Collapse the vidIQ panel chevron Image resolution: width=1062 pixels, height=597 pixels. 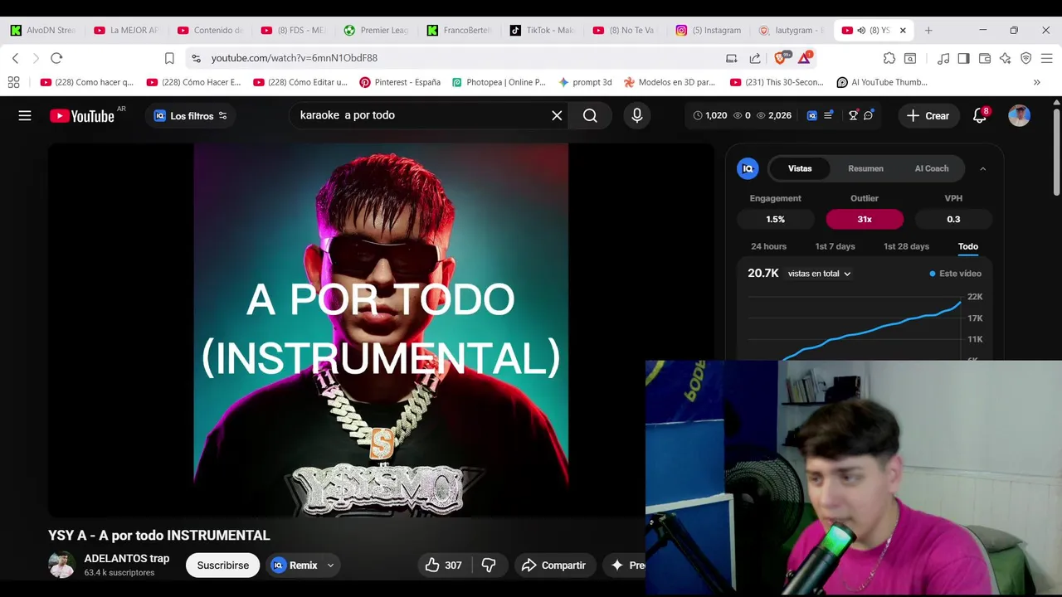983,168
